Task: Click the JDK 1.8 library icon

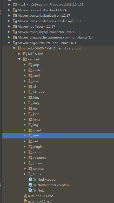Action: [15, 5]
